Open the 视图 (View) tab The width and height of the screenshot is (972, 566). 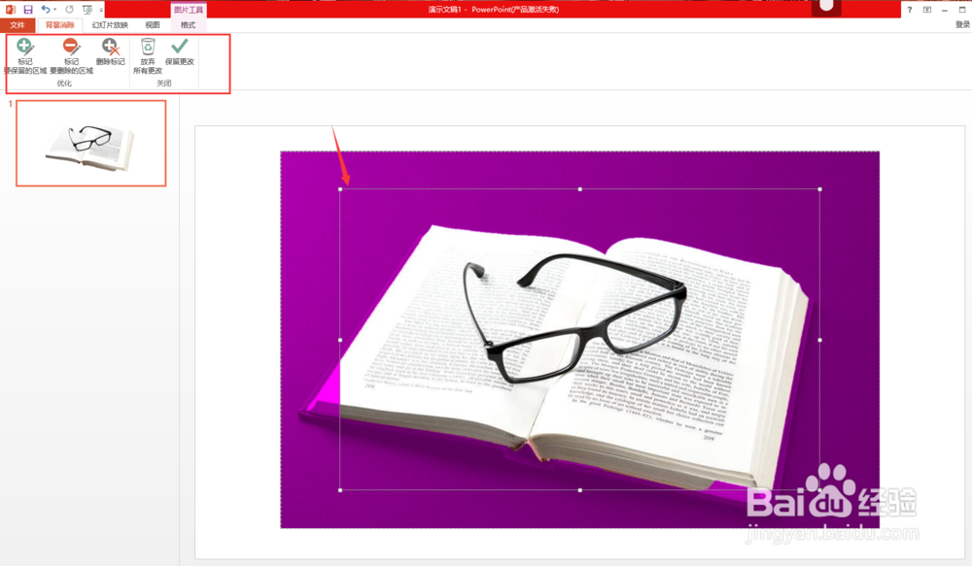(153, 25)
